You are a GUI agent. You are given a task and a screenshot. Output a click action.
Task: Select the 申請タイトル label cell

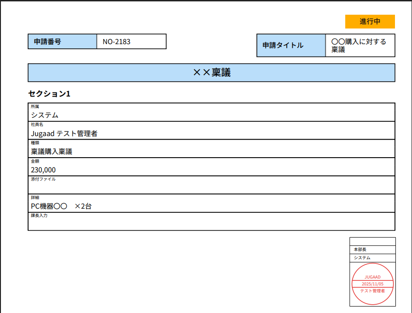291,46
